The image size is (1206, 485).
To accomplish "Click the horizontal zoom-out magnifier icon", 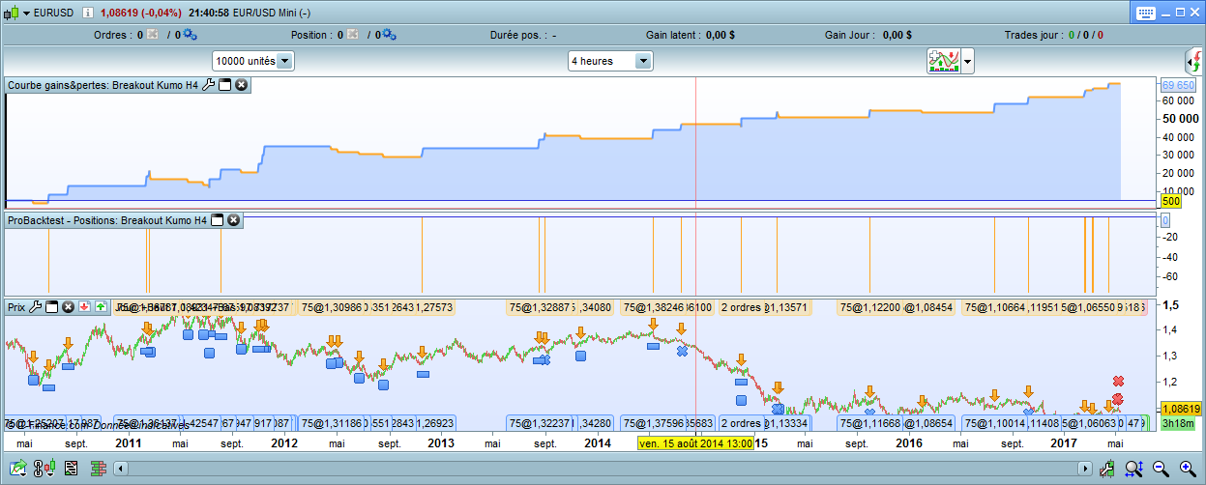I will [x=1161, y=469].
